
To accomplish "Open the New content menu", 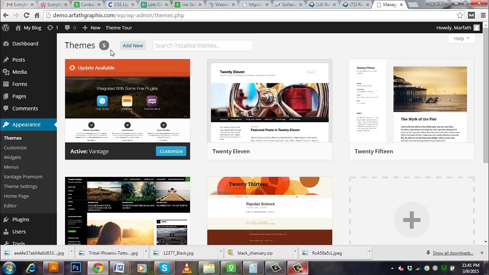I will [91, 27].
